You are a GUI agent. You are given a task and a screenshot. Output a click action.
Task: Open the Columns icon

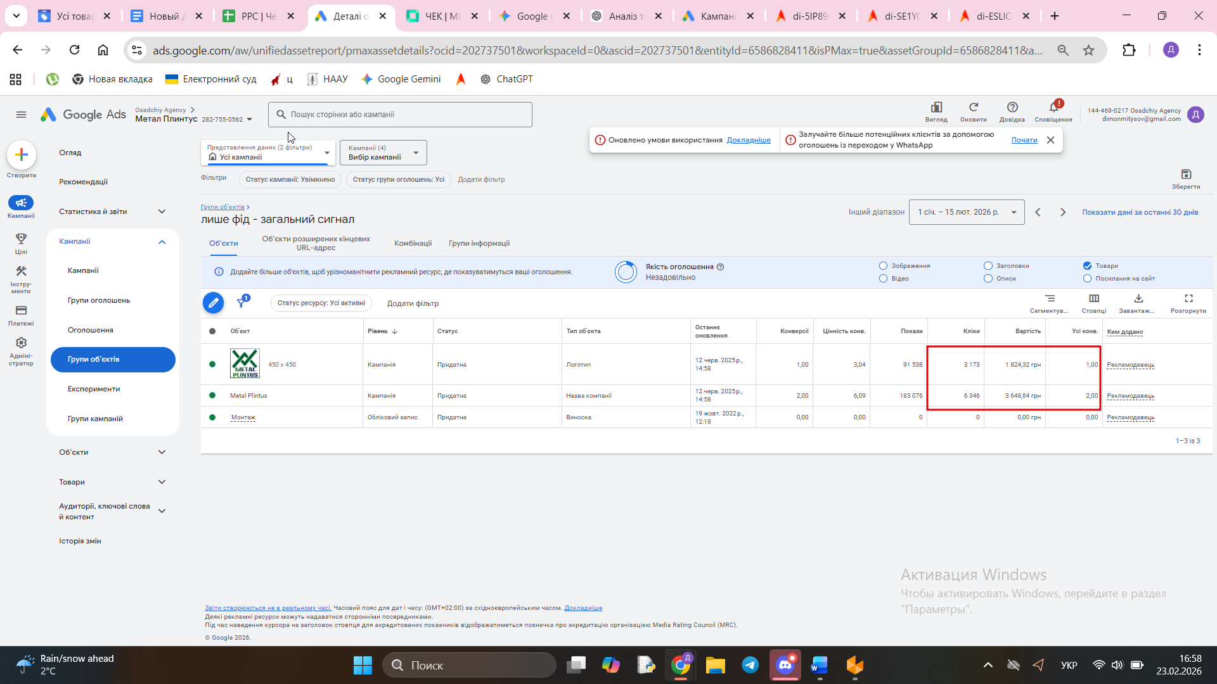1094,298
